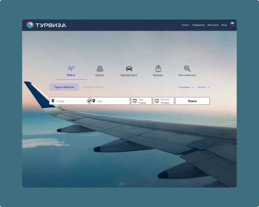
Task: Open the Поддержка link in header
Action: click(198, 25)
